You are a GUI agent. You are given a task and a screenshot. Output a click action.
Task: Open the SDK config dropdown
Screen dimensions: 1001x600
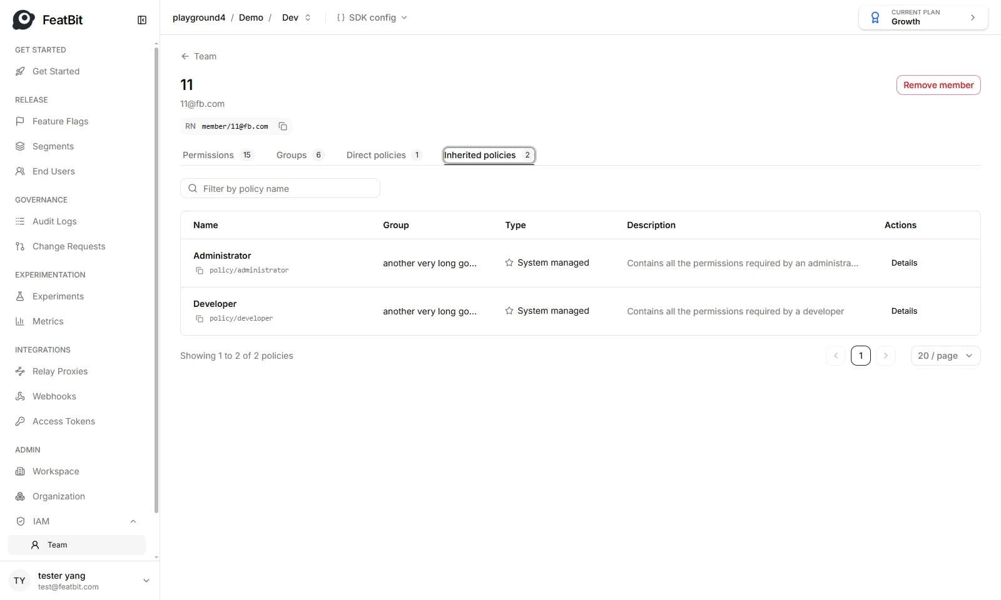click(x=372, y=17)
